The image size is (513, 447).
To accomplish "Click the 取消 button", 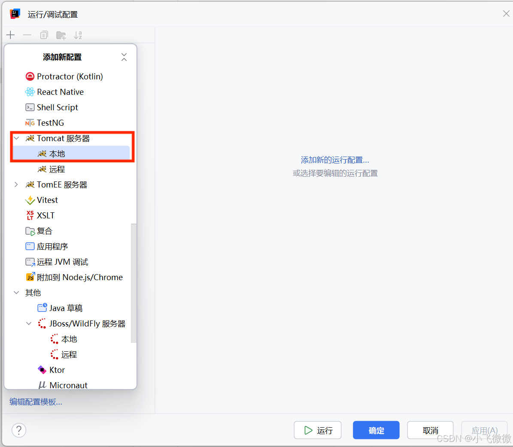I will [x=430, y=430].
